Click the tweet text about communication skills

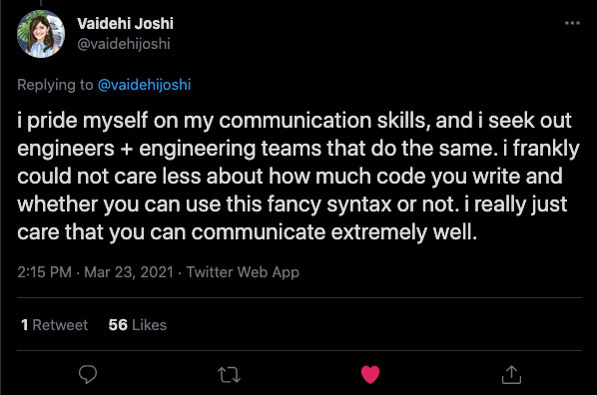click(x=298, y=176)
